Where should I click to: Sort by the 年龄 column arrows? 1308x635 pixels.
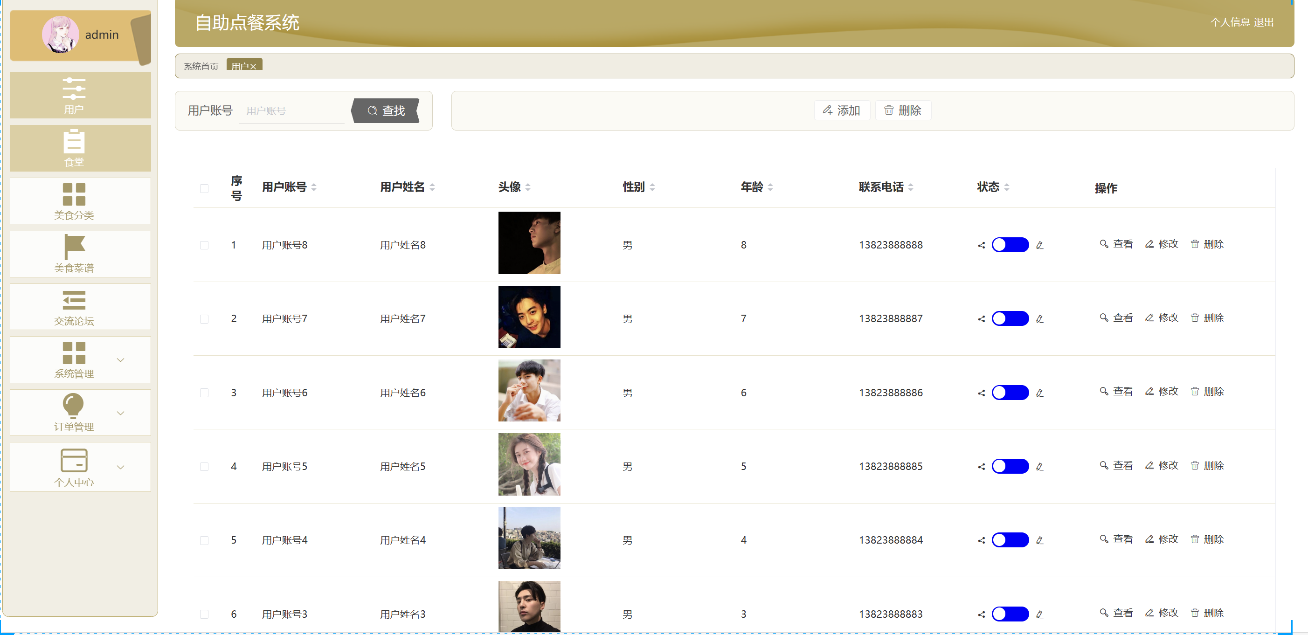(770, 187)
